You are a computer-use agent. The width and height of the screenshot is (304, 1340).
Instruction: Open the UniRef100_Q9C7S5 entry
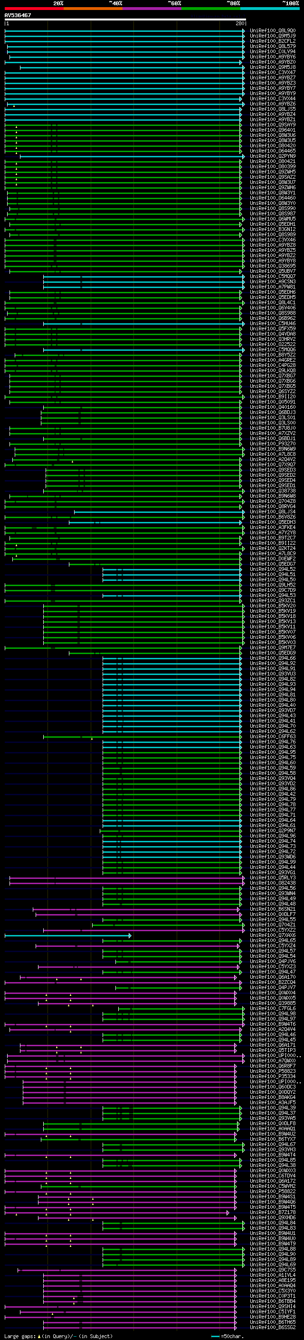click(273, 1270)
